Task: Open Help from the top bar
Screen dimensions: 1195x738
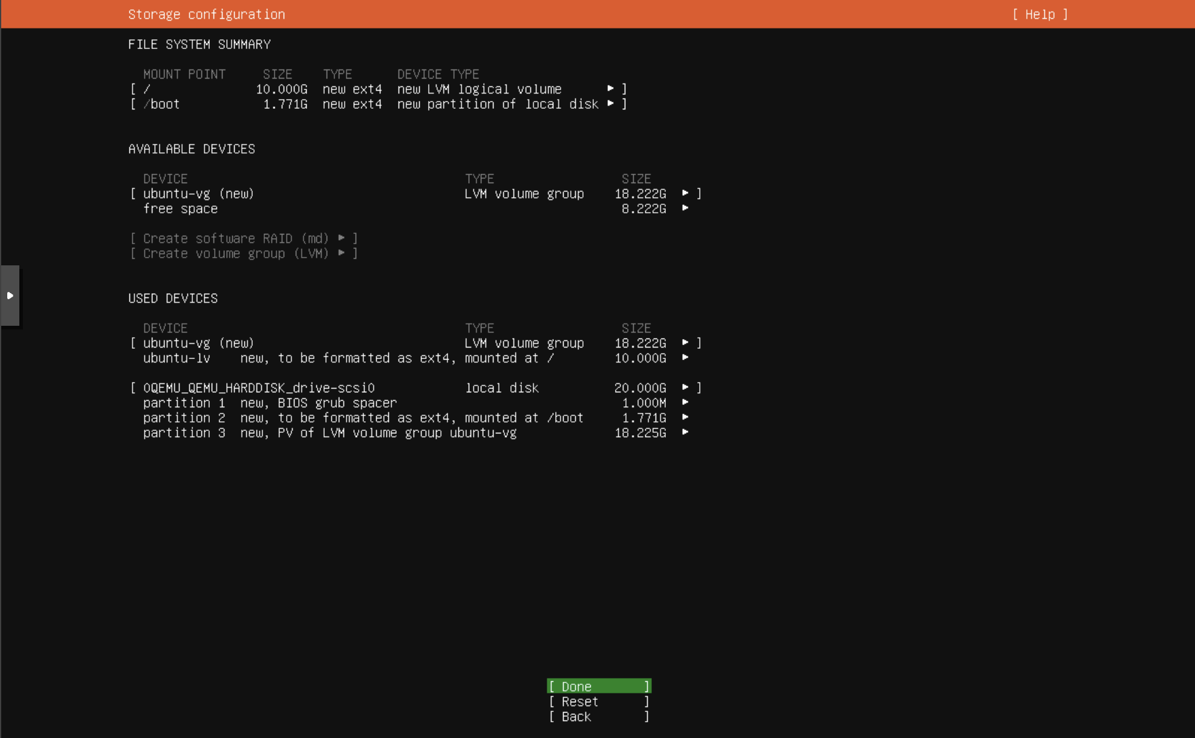Action: pos(1040,14)
